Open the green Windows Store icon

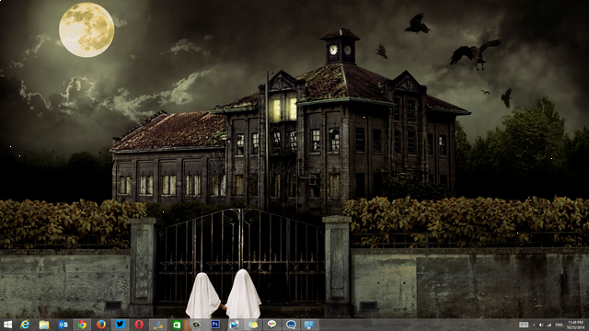pyautogui.click(x=177, y=325)
